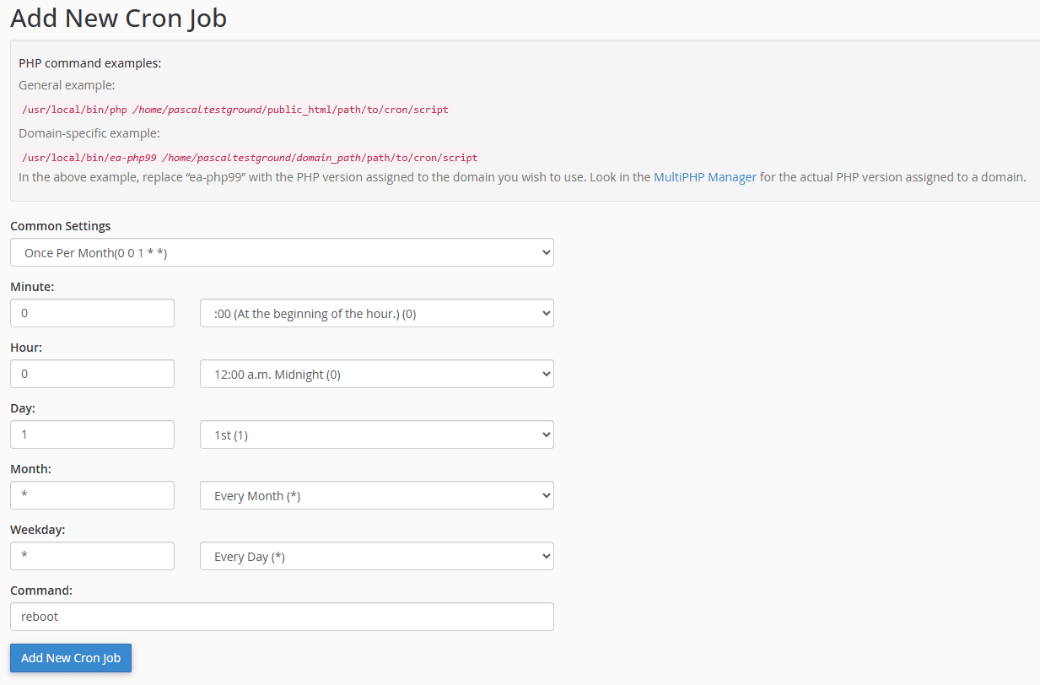Open the Weekday Every Day dropdown
This screenshot has width=1040, height=685.
click(376, 556)
